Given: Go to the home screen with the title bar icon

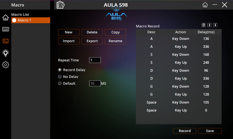Looking at the screenshot, I should pos(205,5).
